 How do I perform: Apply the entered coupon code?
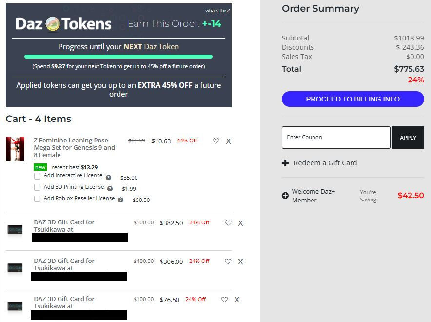[x=408, y=138]
